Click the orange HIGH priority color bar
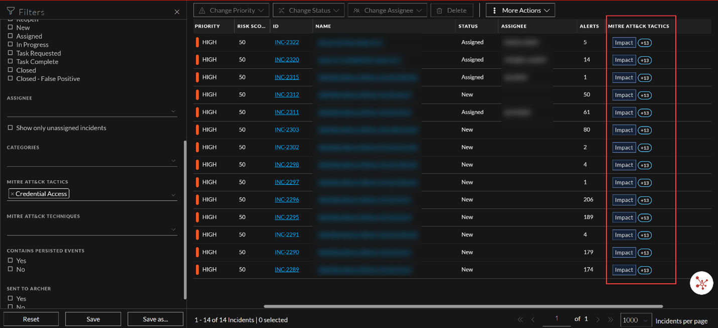Viewport: 718px width, 328px height. [197, 42]
